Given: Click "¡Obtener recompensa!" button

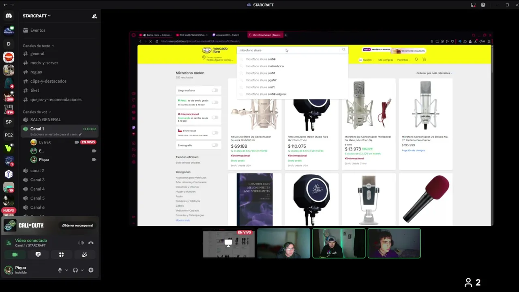Looking at the screenshot, I should tap(77, 225).
